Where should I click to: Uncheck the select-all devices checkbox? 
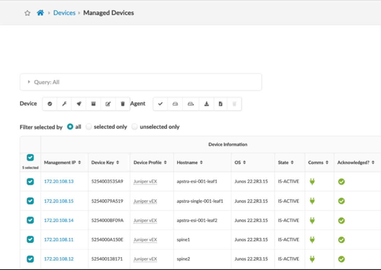point(30,158)
